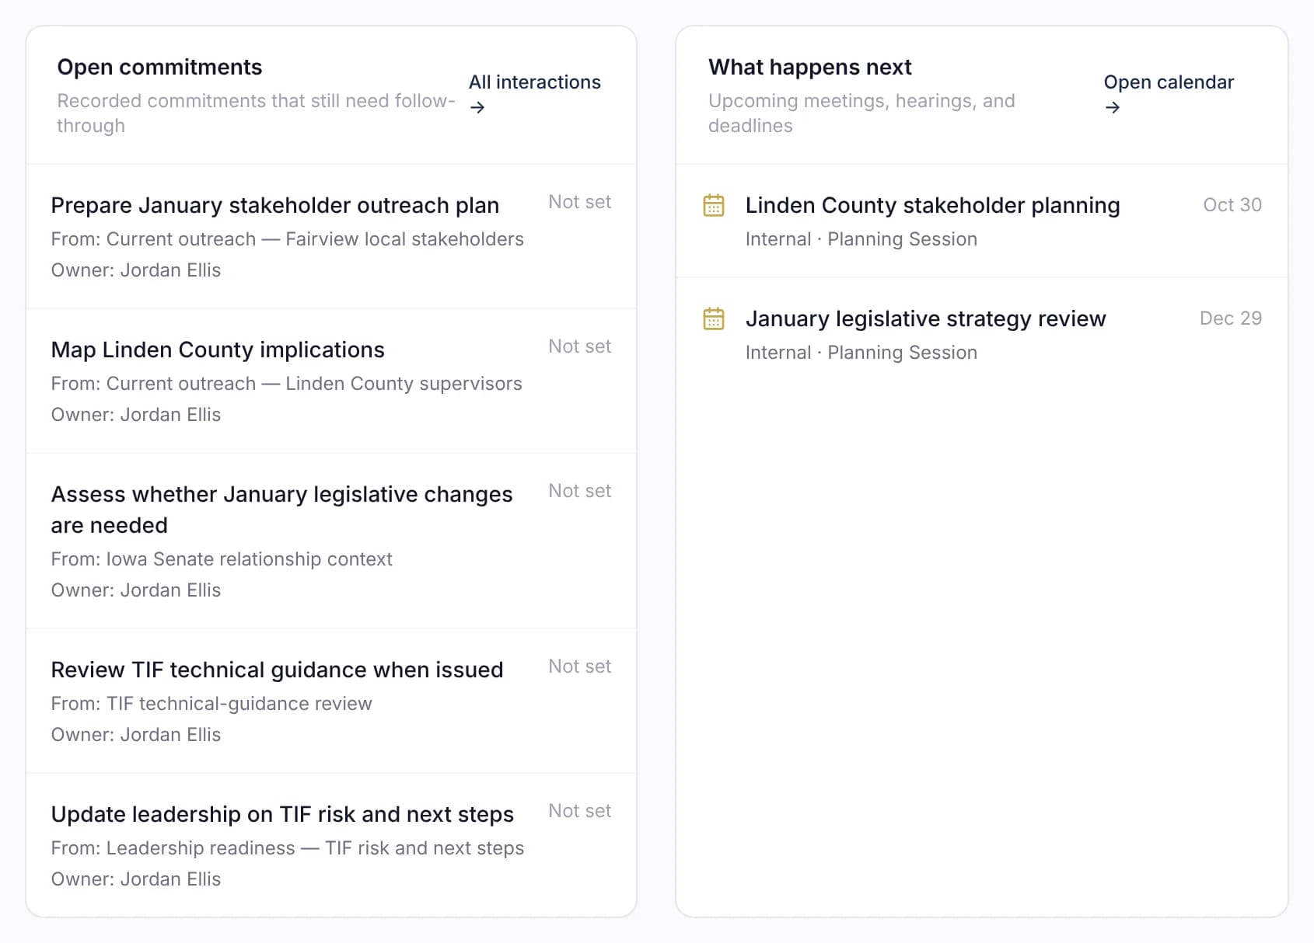Image resolution: width=1314 pixels, height=943 pixels.
Task: Click Not set date for Review TIF guidance
Action: [579, 666]
